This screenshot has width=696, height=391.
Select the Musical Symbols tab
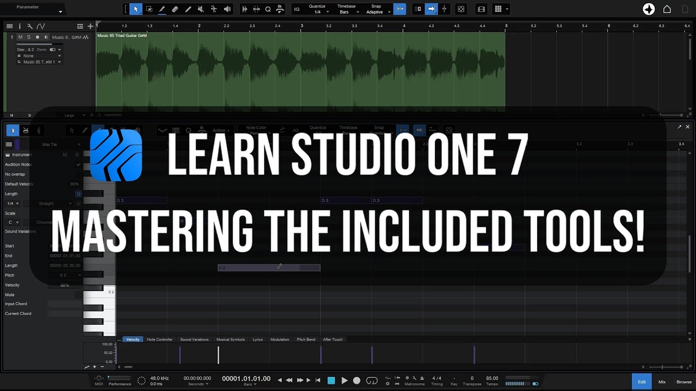click(x=231, y=339)
